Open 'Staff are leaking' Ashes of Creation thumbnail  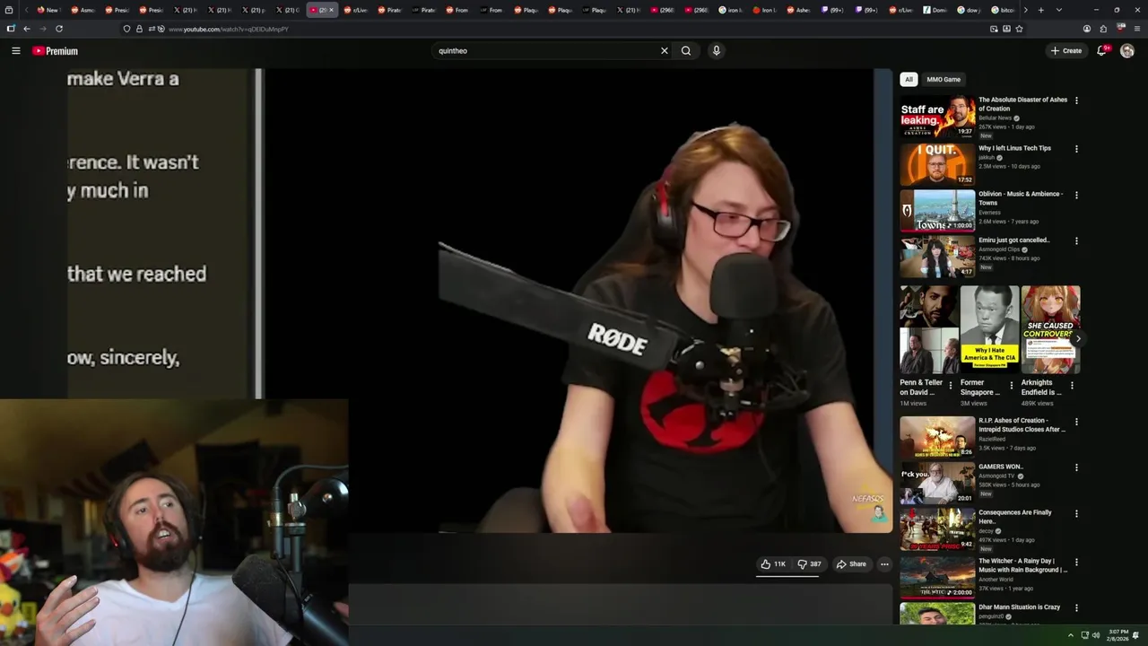[x=937, y=117]
